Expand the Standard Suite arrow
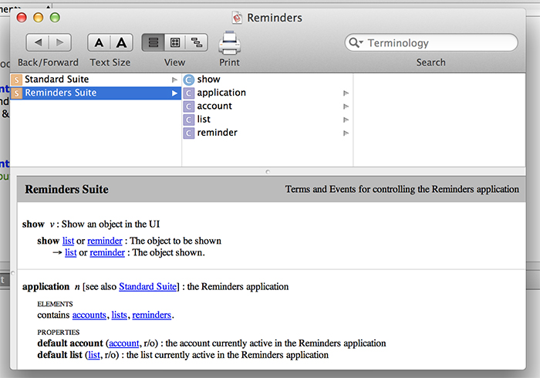The height and width of the screenshot is (378, 540). pyautogui.click(x=174, y=79)
